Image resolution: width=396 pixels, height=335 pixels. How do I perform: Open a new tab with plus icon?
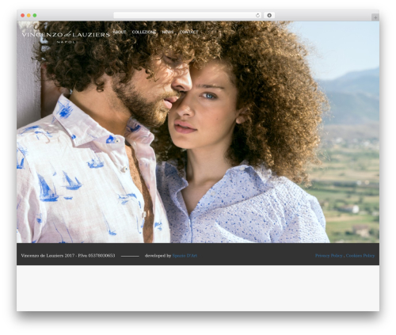375,17
